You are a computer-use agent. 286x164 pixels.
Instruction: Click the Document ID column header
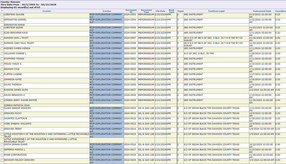[x=131, y=11]
